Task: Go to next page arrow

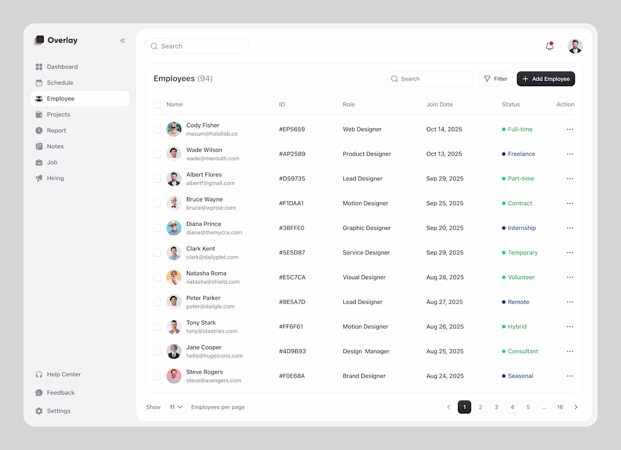Action: tap(576, 407)
